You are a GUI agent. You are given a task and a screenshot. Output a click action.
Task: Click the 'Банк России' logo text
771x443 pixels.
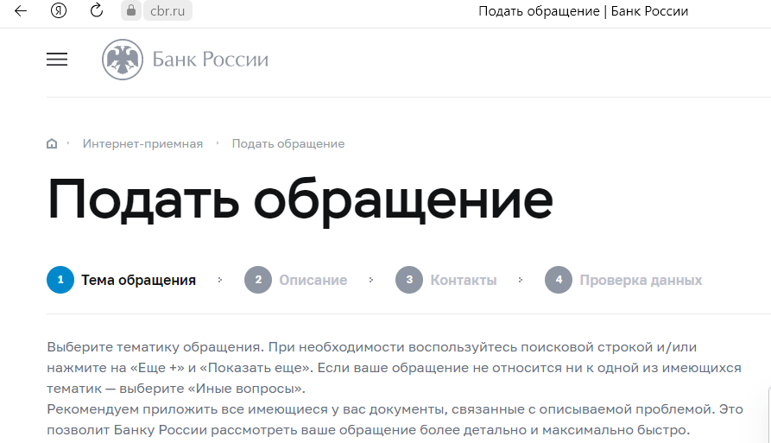click(x=211, y=60)
